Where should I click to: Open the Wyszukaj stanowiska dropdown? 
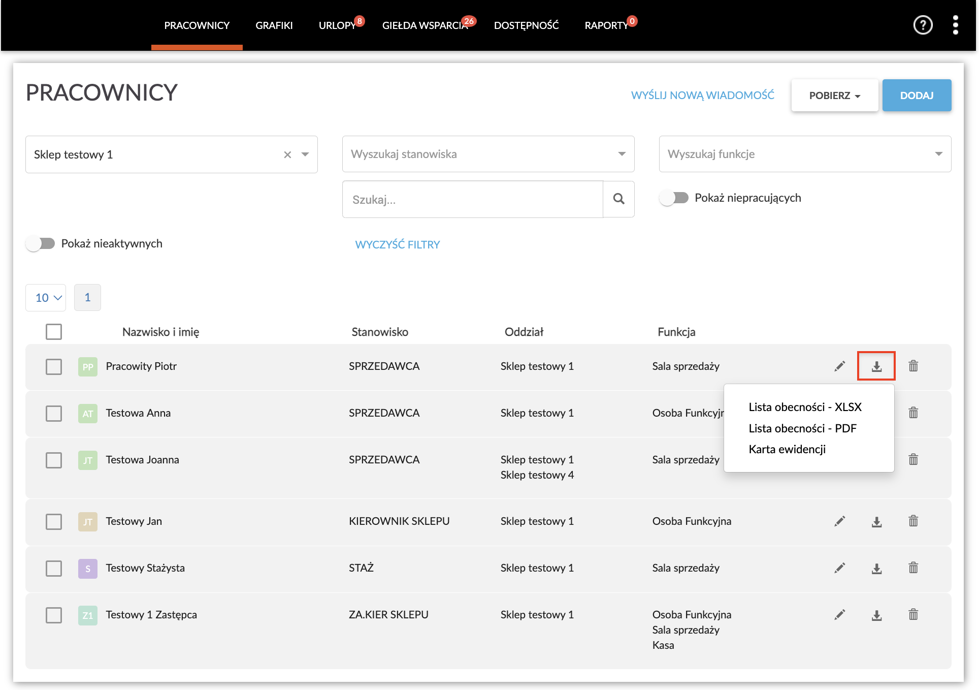487,154
